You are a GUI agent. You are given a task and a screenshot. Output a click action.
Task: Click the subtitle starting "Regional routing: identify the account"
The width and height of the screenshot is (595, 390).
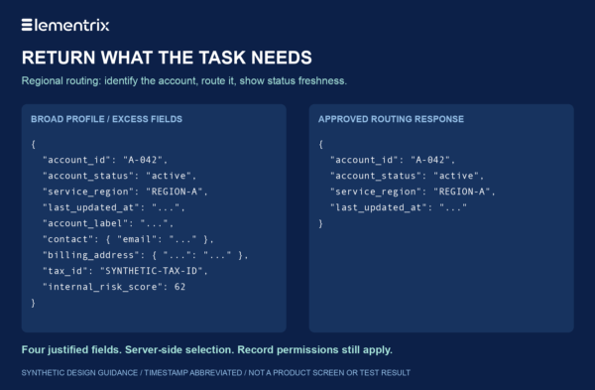pos(184,81)
